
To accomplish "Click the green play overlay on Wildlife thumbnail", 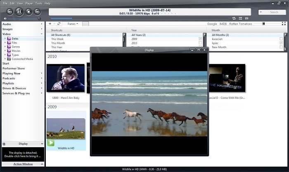I will 51,143.
